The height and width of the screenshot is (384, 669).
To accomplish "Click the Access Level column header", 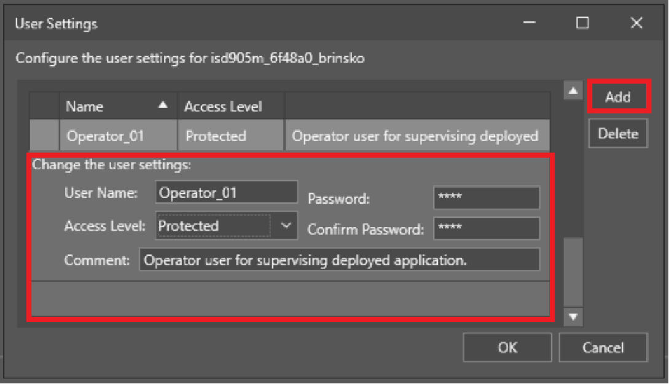I will coord(223,107).
